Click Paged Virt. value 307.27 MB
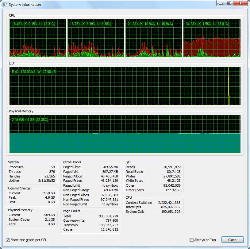 110,172
